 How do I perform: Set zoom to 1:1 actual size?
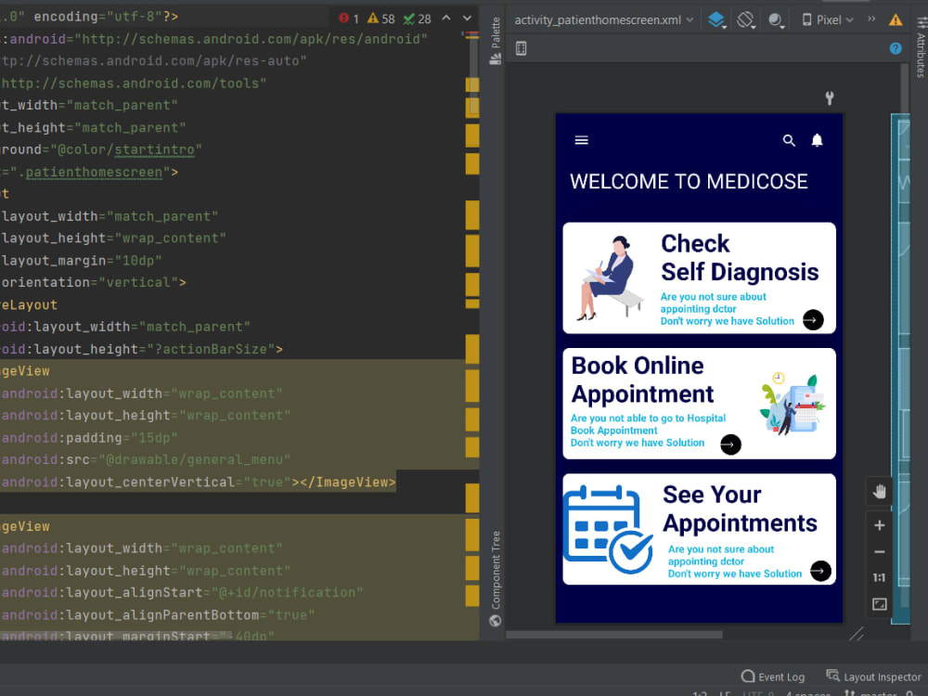click(879, 577)
